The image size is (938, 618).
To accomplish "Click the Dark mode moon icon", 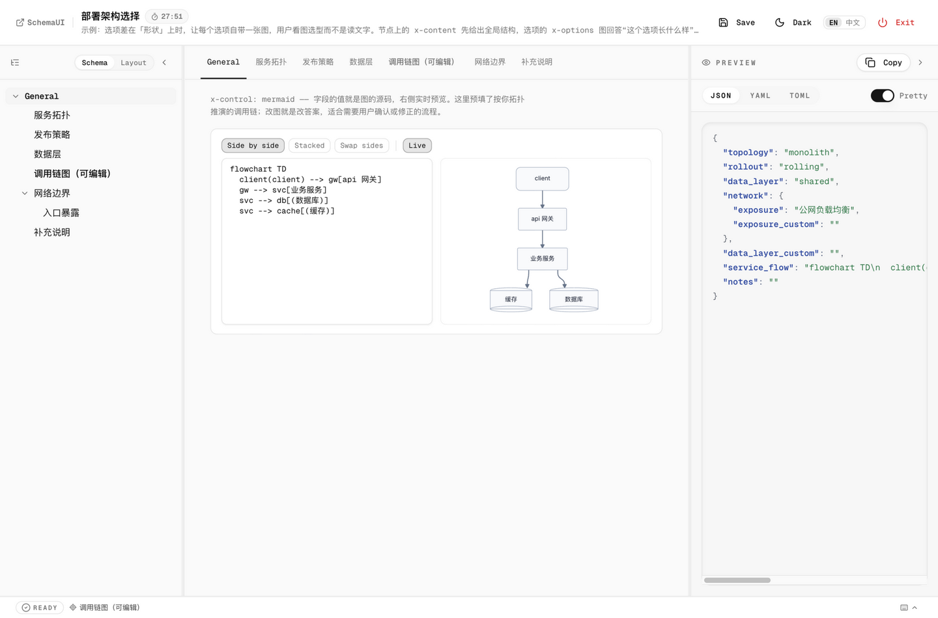I will 780,22.
